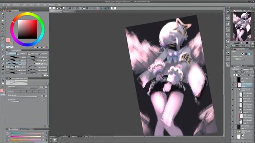Click the New document icon in command bar
Screen dimensions: 255x143
tap(57, 8)
